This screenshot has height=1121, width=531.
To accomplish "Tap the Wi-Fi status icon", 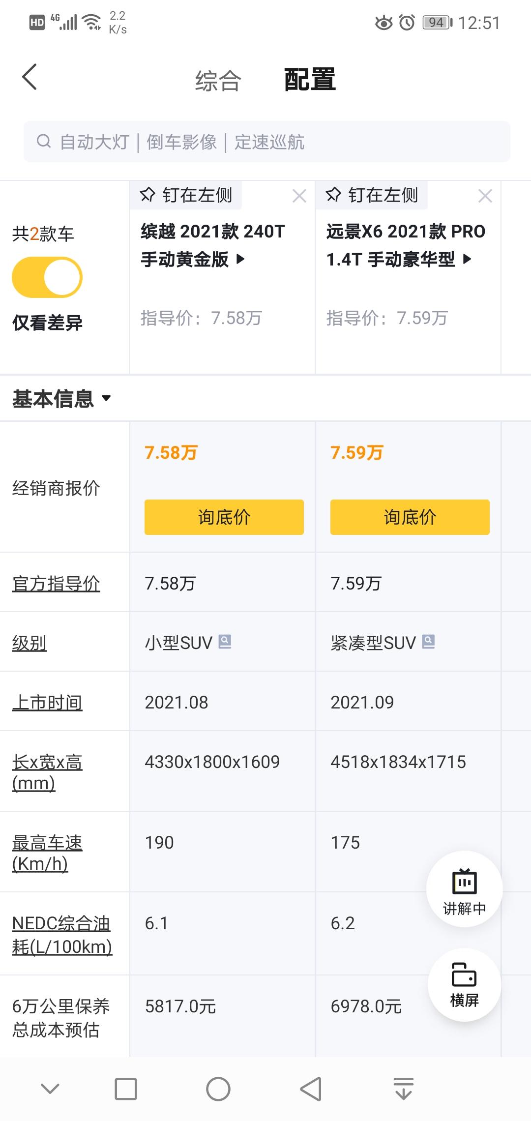I will click(x=92, y=22).
